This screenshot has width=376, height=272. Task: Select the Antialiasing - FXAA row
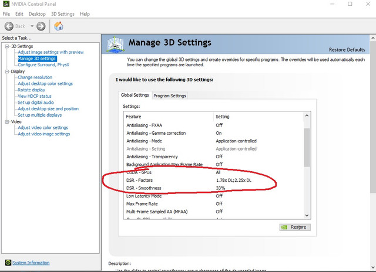tap(214, 125)
